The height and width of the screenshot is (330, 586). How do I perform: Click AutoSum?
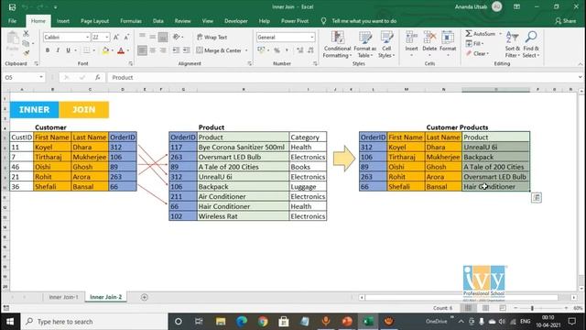pos(481,34)
